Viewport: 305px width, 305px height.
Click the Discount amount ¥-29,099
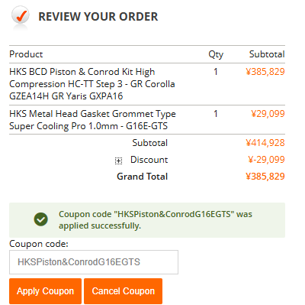coord(266,160)
